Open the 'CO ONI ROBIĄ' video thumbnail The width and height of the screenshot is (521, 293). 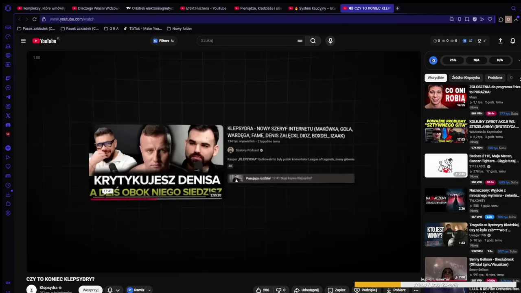click(x=446, y=96)
